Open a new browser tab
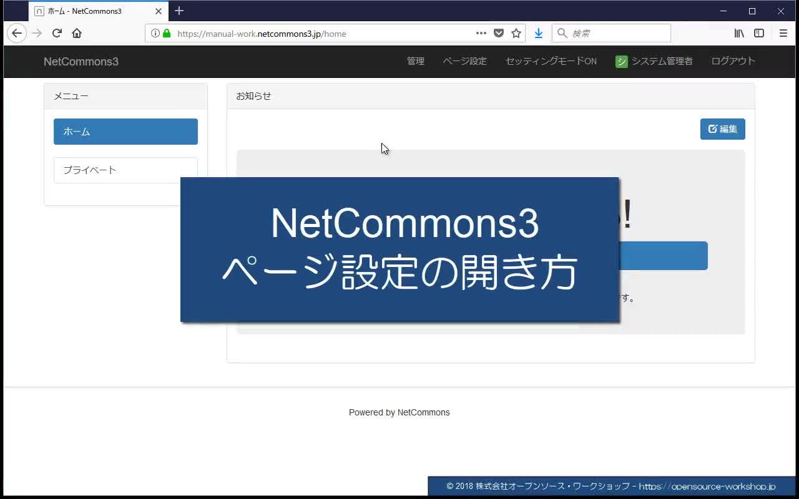The height and width of the screenshot is (499, 799). 179,11
